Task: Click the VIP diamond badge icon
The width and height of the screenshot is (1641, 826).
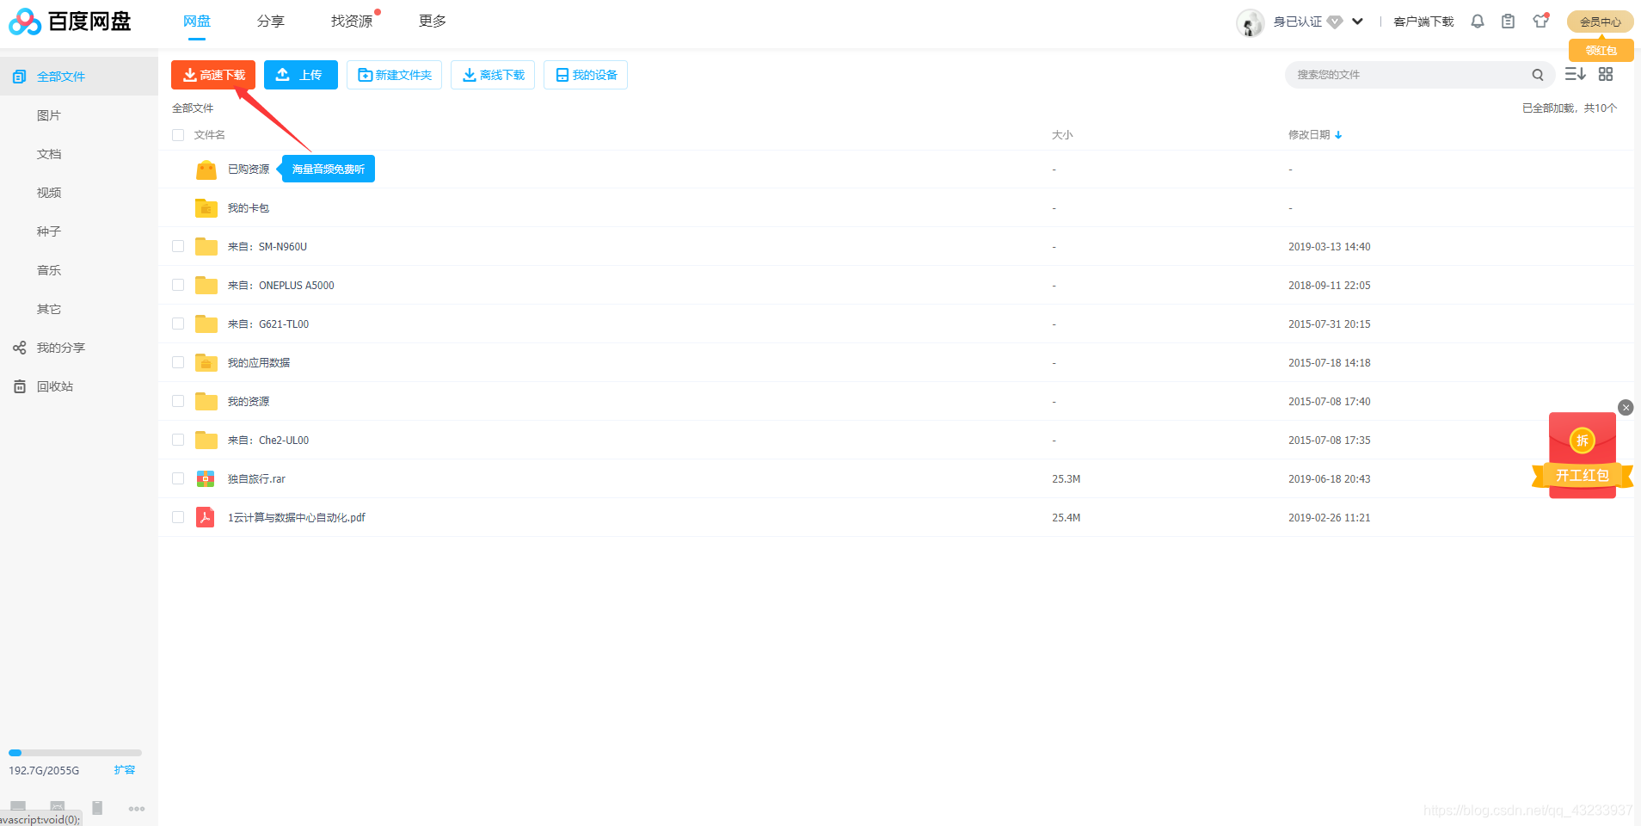Action: click(x=1335, y=22)
